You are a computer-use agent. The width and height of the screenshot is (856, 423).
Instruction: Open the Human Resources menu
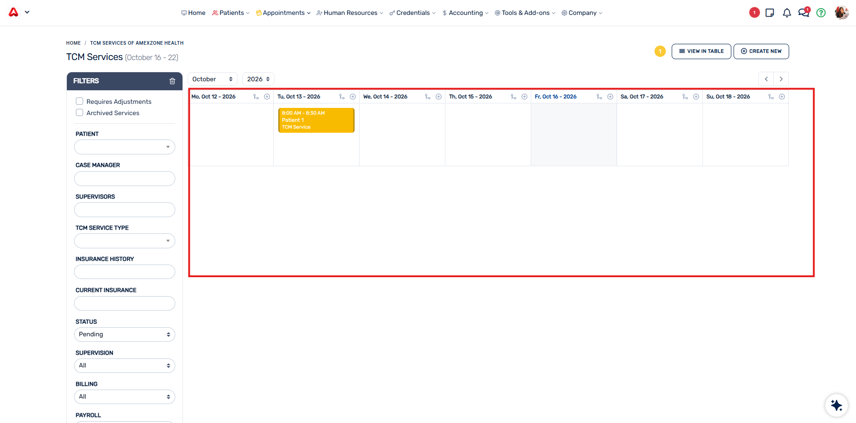coord(350,13)
